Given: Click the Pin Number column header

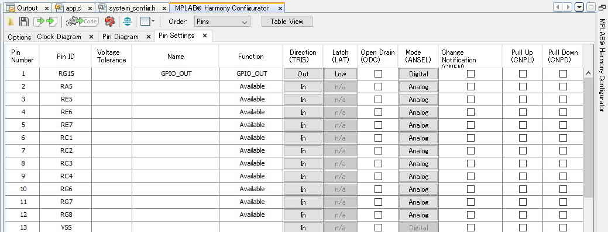Looking at the screenshot, I should click(22, 57).
